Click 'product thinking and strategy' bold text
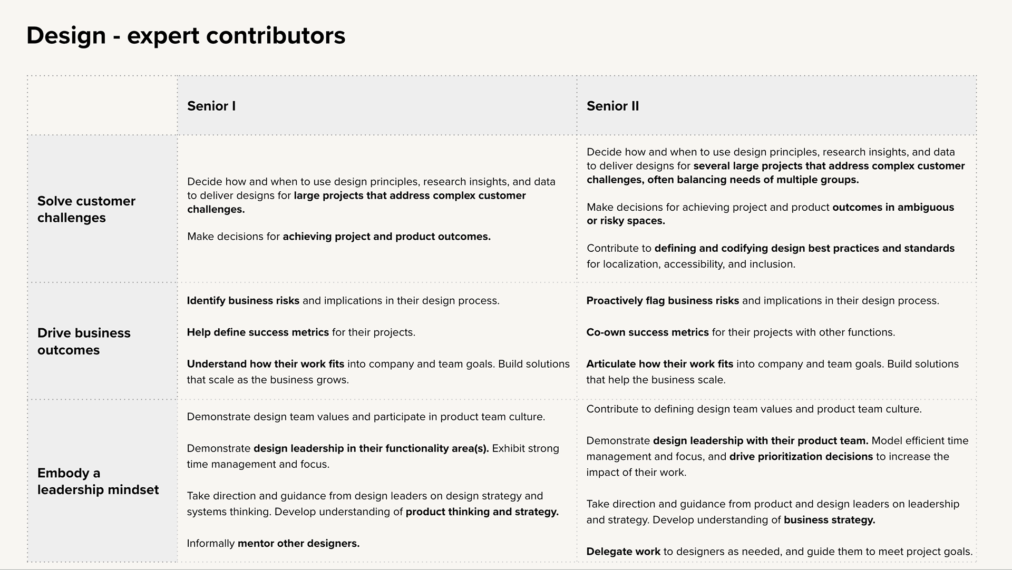This screenshot has width=1012, height=570. pos(482,512)
